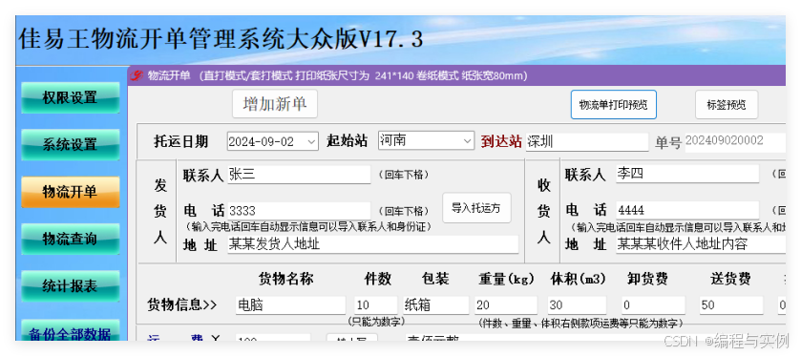Click the 送货费 field containing 50
The height and width of the screenshot is (356, 801).
(731, 304)
